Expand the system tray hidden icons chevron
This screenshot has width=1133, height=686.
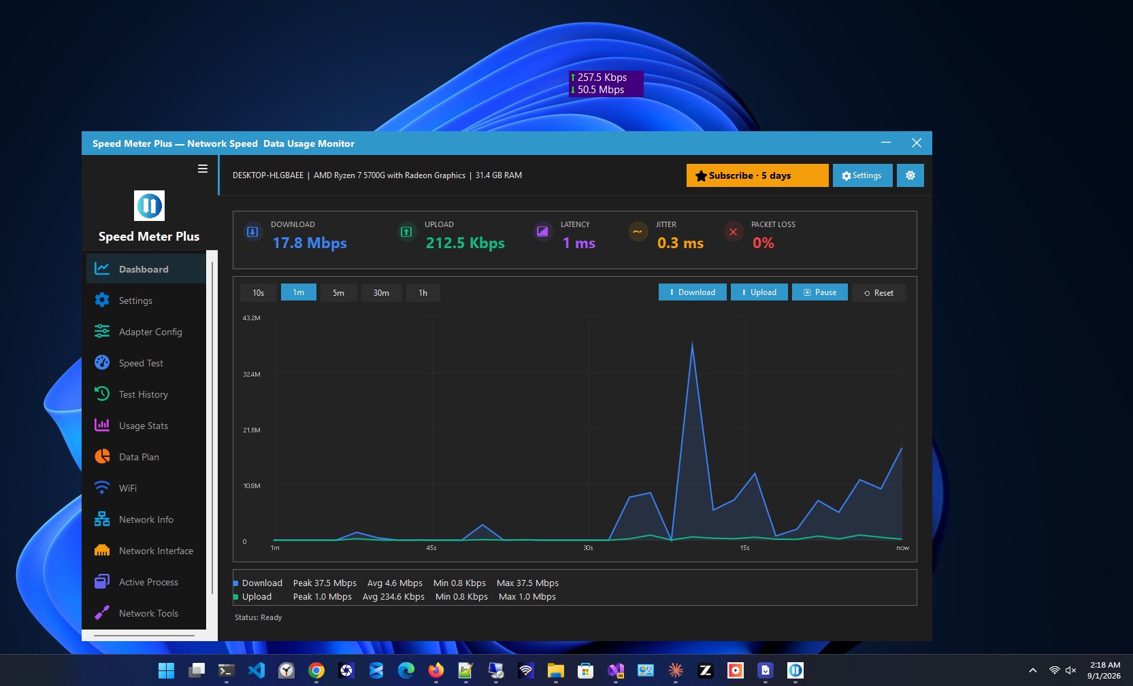click(1033, 670)
